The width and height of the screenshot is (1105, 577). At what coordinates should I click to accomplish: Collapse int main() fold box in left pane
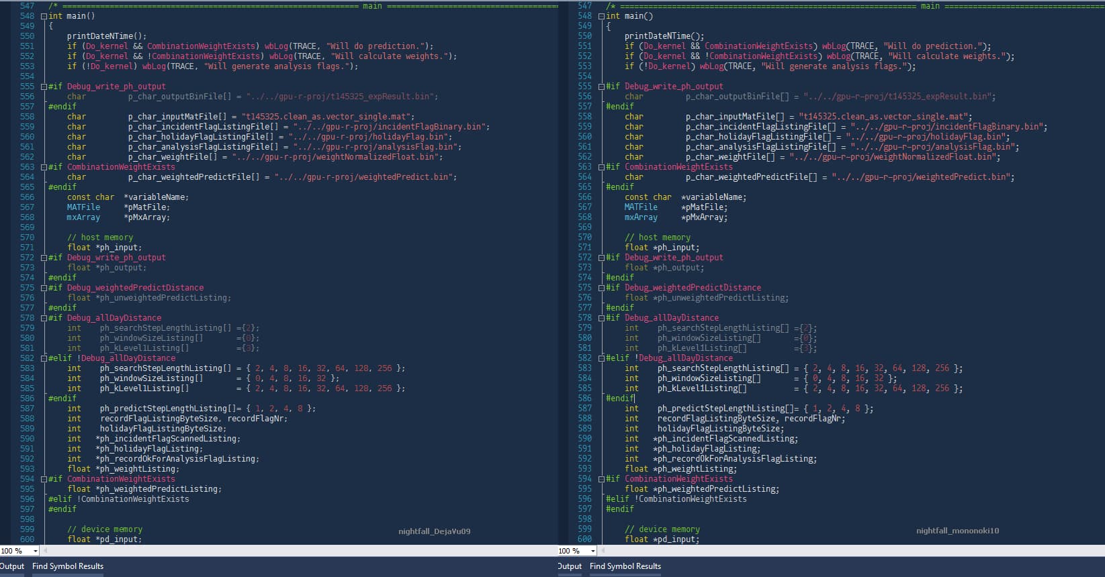point(44,16)
